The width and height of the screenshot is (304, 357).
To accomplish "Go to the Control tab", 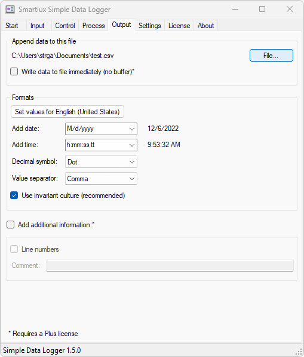I will 65,26.
